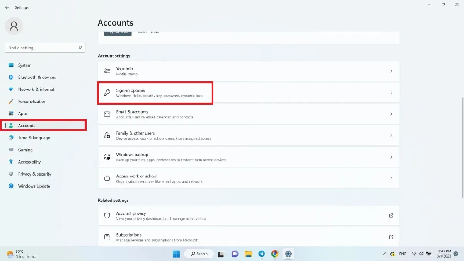Image resolution: width=464 pixels, height=261 pixels.
Task: Click the profile avatar in the top-left corner
Action: pos(14,26)
